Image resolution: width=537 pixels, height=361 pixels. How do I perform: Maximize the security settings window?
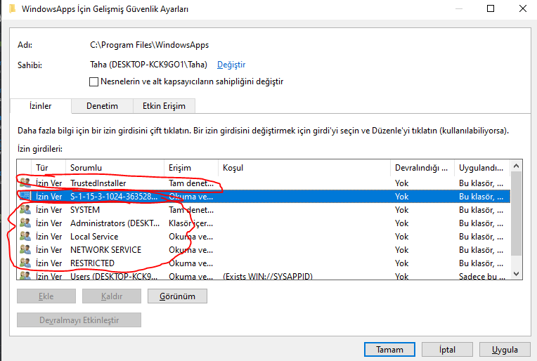click(x=491, y=8)
